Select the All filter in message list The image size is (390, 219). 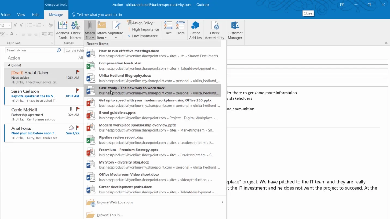(80, 58)
